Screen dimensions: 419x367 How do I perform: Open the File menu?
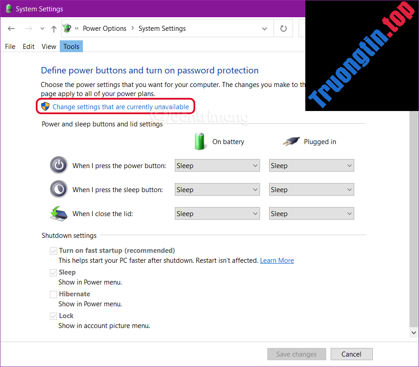point(10,46)
